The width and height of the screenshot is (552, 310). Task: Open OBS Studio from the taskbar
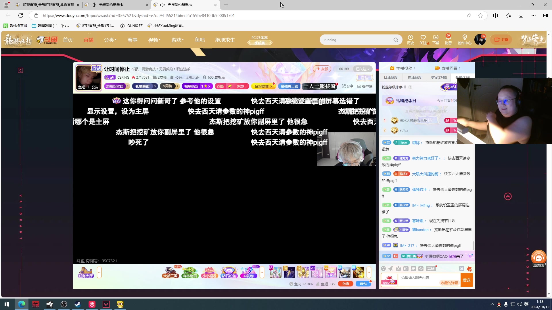(x=64, y=304)
